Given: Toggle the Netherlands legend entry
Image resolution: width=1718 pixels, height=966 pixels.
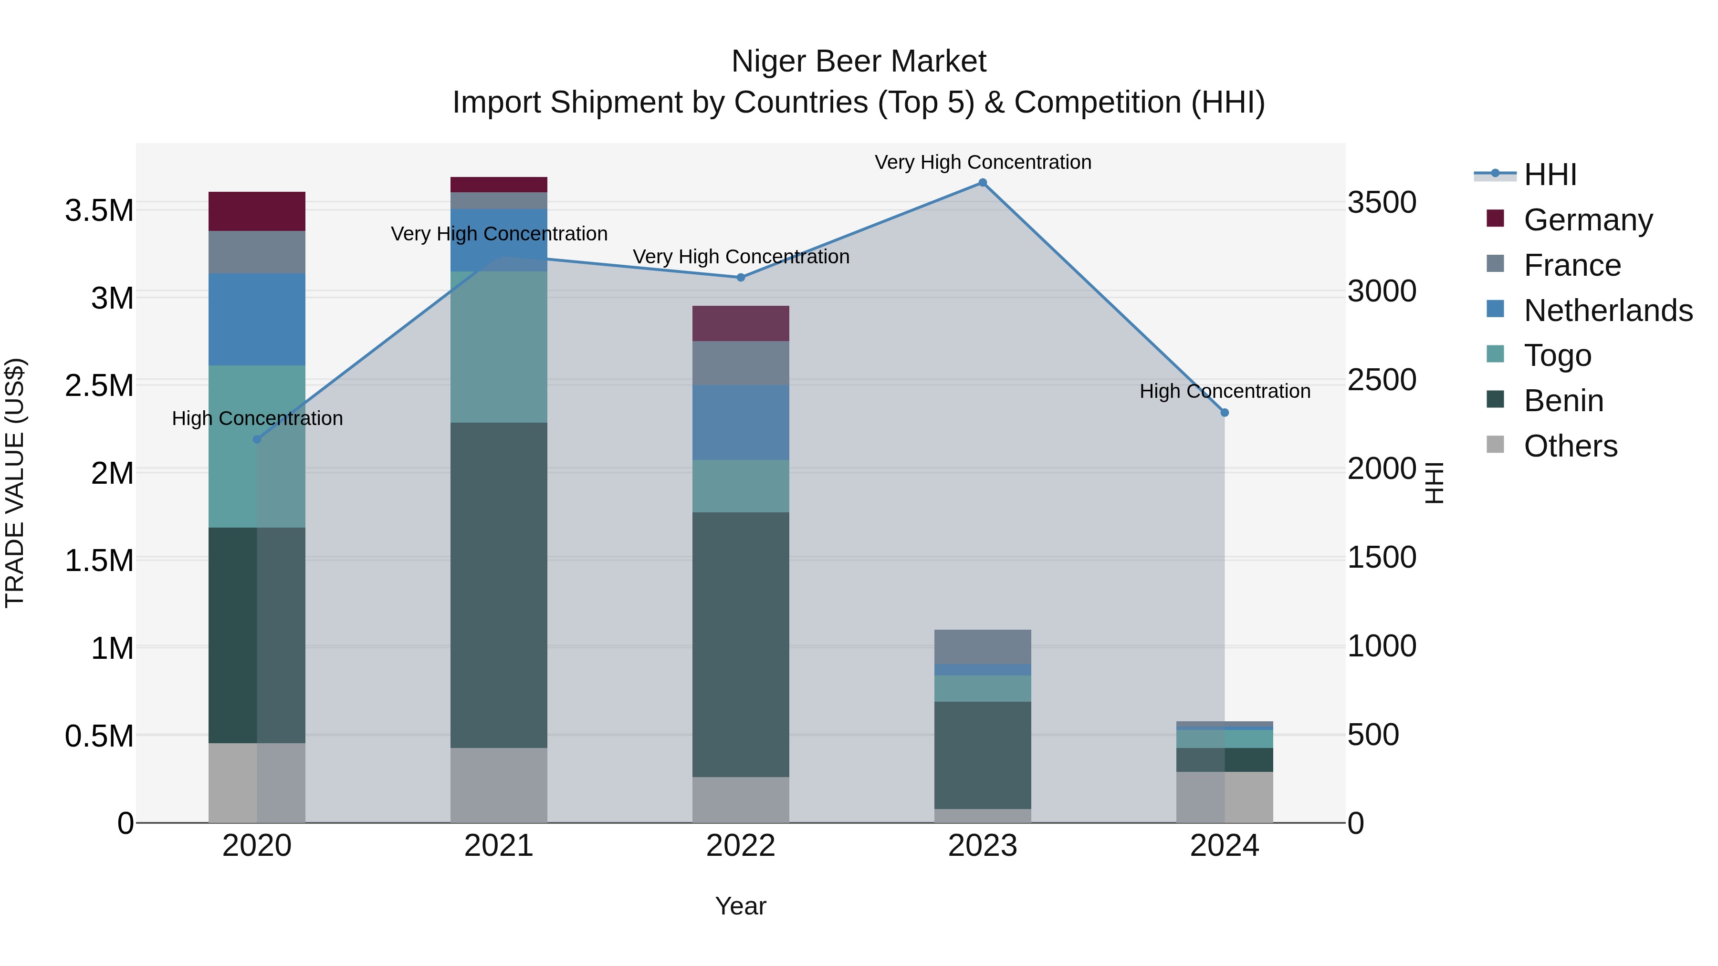Looking at the screenshot, I should point(1590,311).
